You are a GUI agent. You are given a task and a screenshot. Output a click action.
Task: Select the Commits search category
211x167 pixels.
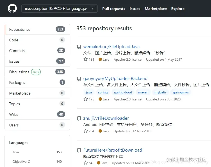(x=37, y=51)
